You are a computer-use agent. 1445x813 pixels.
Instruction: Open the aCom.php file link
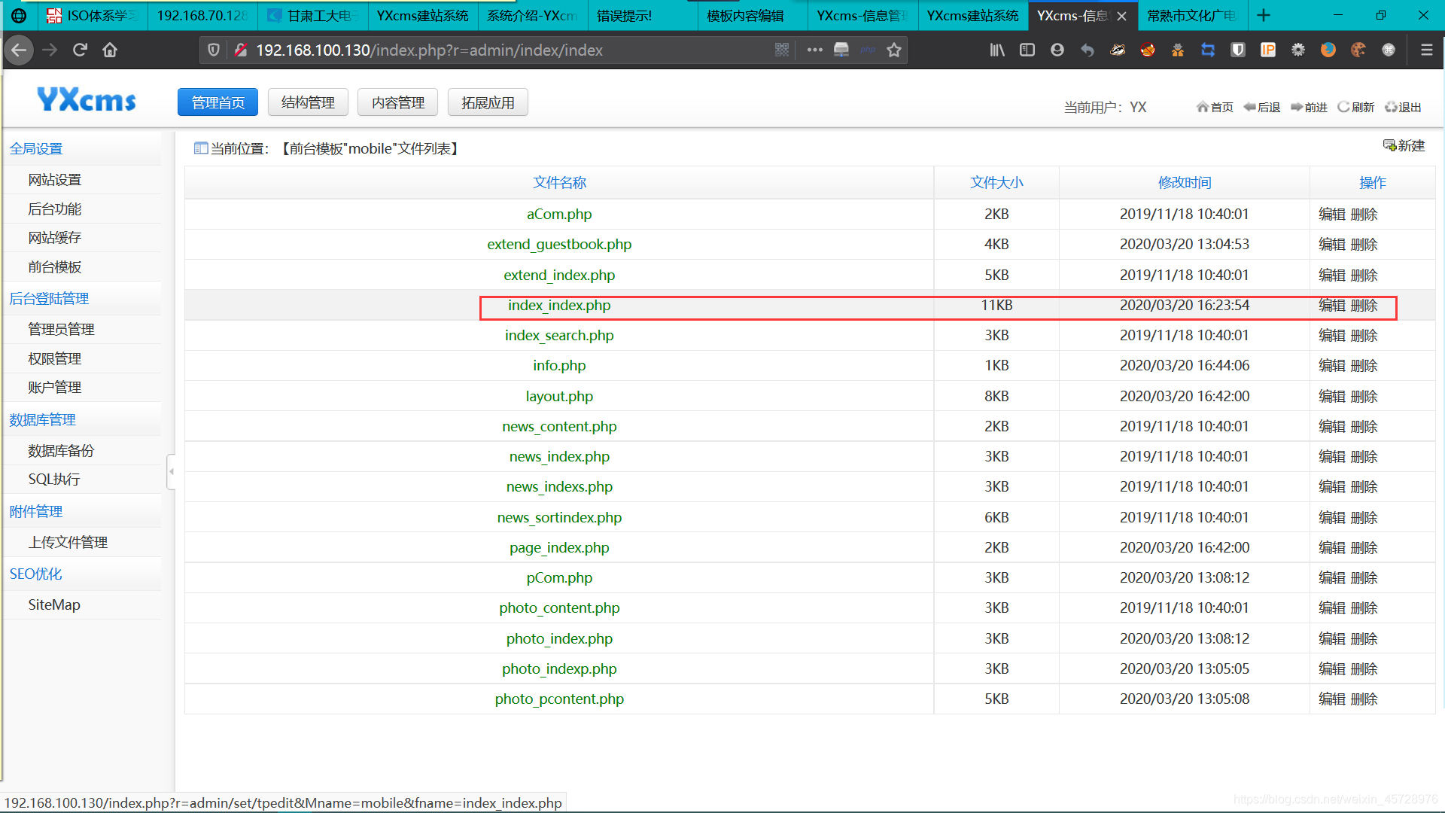[x=559, y=215]
